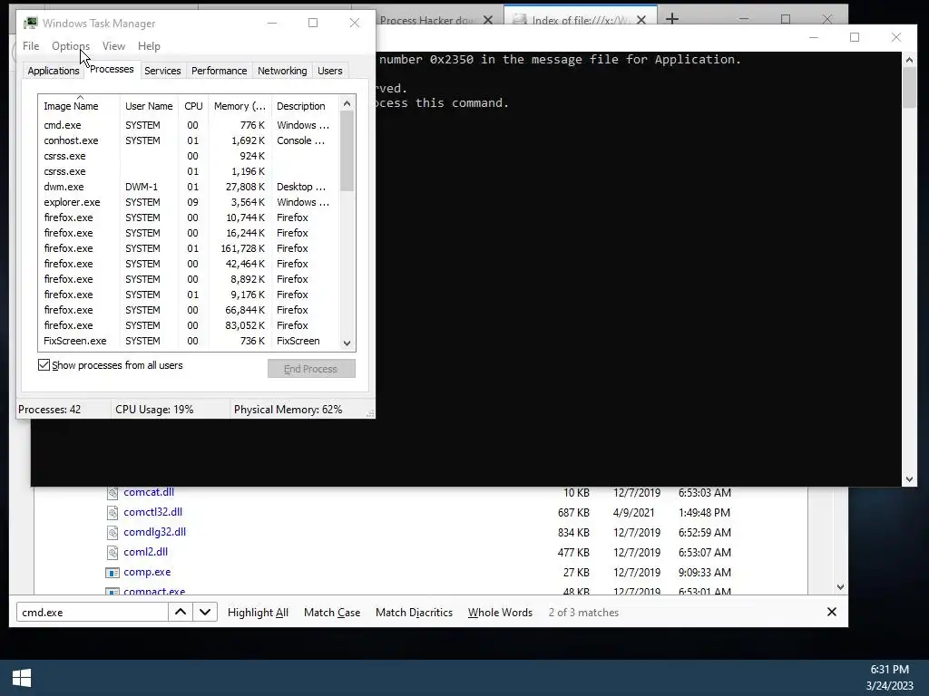The image size is (929, 696).
Task: Toggle Highlight All in find bar
Action: (258, 613)
